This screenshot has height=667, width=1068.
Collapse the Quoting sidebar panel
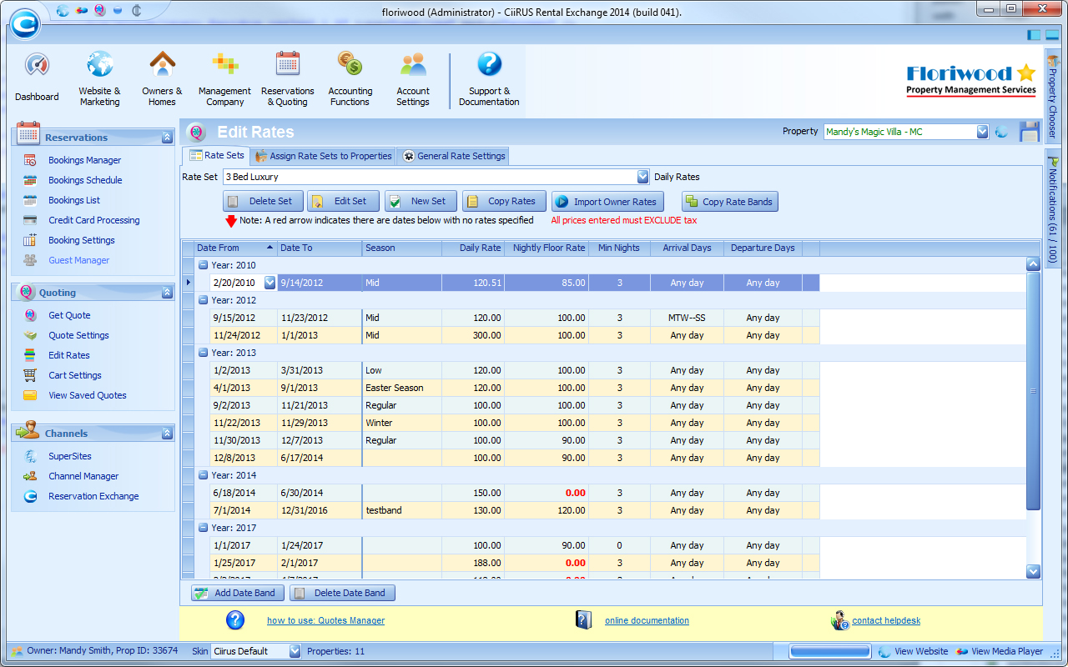click(167, 293)
